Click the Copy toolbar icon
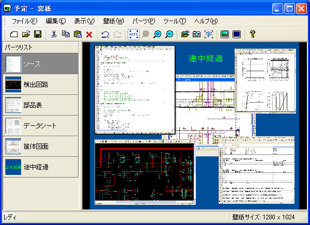 tap(66, 35)
